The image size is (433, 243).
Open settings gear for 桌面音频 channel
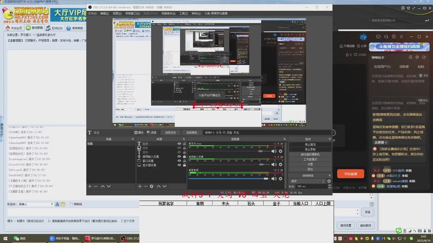(280, 179)
